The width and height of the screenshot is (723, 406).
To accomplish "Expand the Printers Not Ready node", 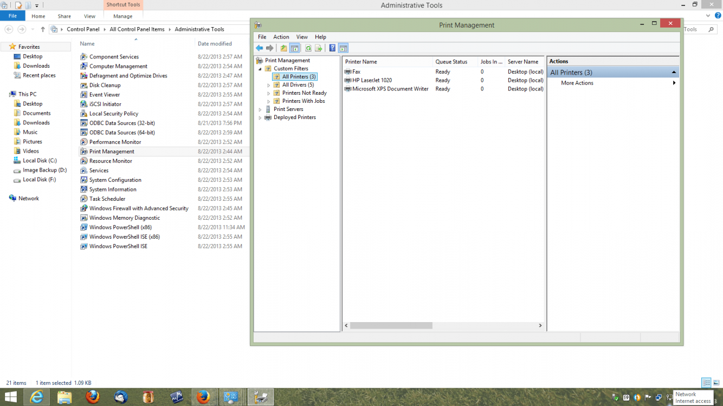I will pyautogui.click(x=269, y=93).
